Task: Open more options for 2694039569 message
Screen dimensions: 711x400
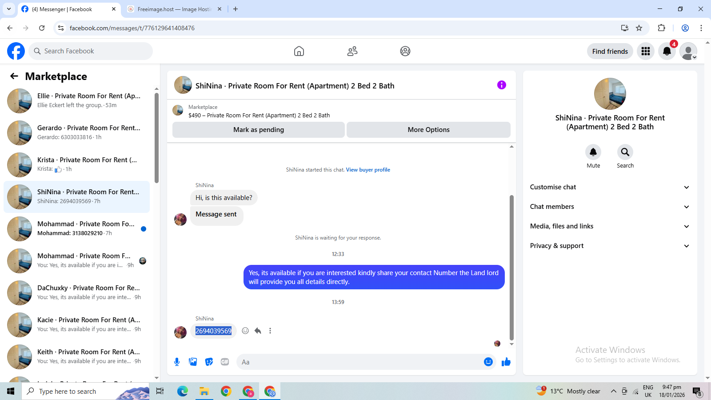Action: 270,331
